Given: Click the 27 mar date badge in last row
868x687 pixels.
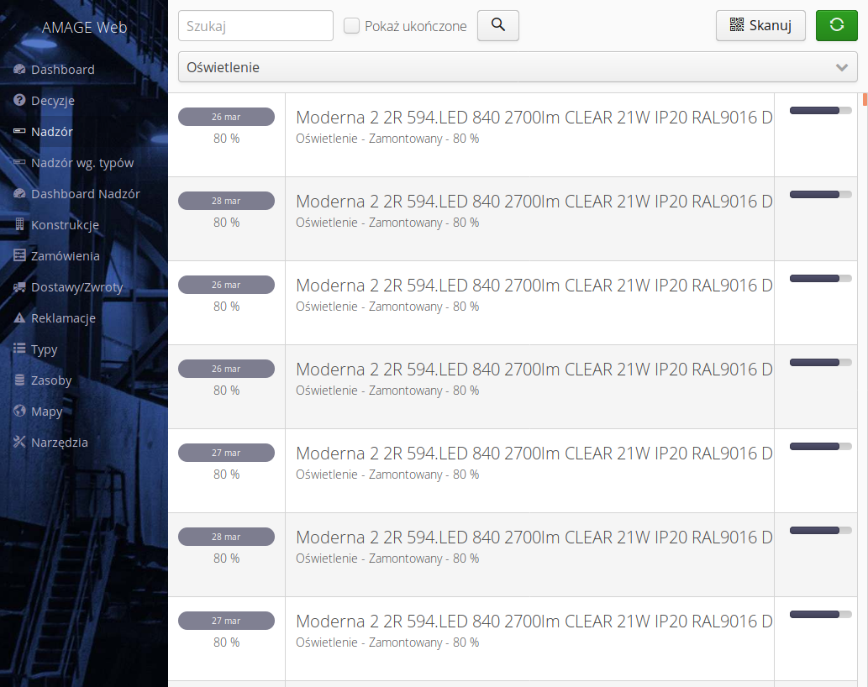Looking at the screenshot, I should coord(226,621).
